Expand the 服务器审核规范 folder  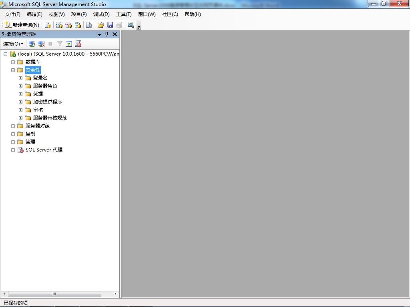point(20,118)
